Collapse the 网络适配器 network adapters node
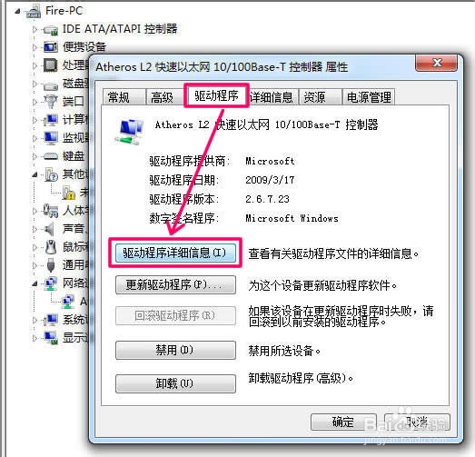This screenshot has height=457, width=475. click(35, 283)
